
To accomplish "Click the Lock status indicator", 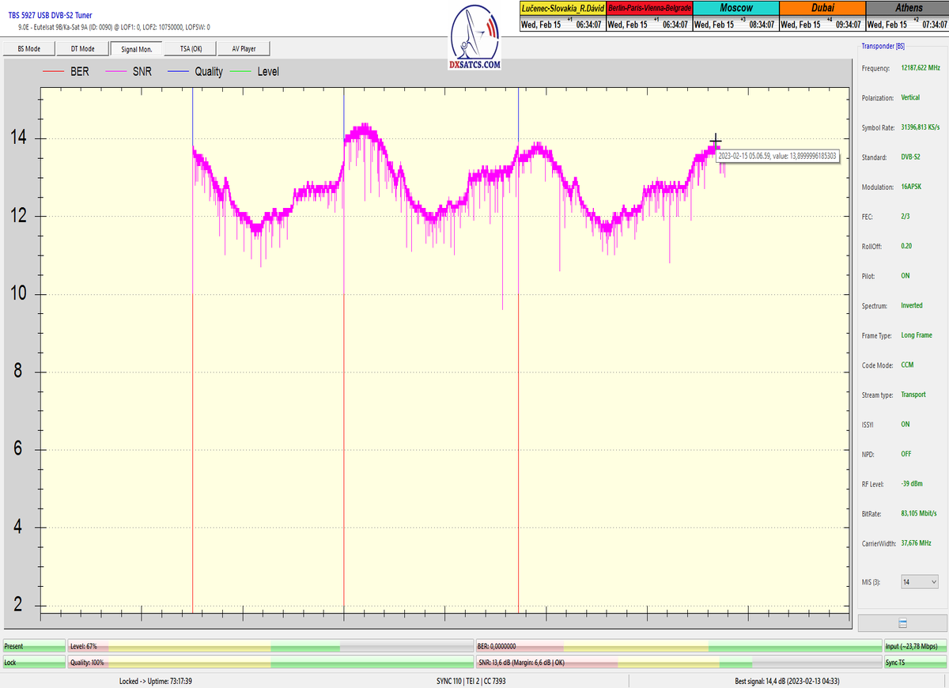I will 33,662.
